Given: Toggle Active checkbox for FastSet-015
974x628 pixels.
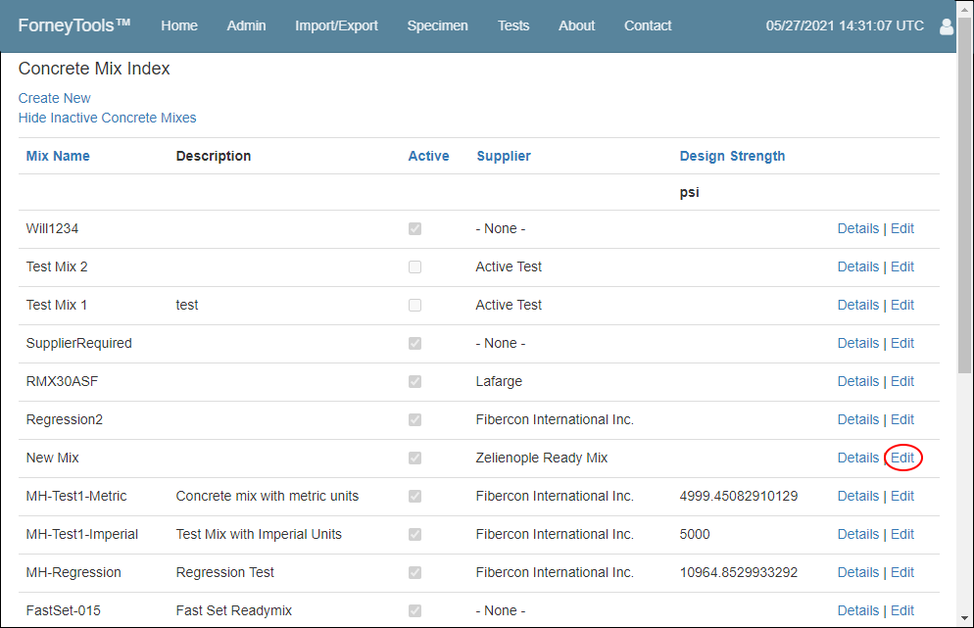Looking at the screenshot, I should tap(414, 610).
